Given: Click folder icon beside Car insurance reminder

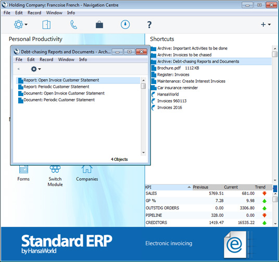Looking at the screenshot, I should click(154, 88).
